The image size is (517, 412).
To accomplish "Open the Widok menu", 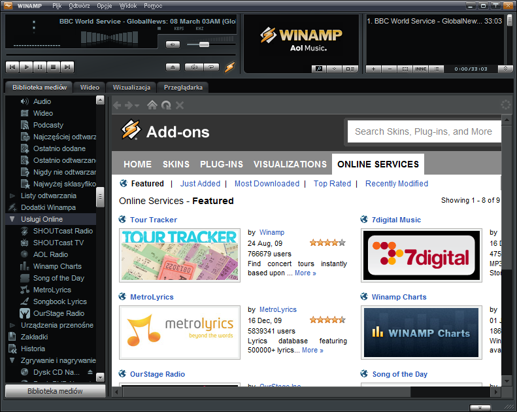I will (128, 6).
